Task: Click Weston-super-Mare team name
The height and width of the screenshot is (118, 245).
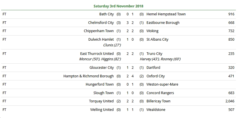Action: pyautogui.click(x=162, y=84)
